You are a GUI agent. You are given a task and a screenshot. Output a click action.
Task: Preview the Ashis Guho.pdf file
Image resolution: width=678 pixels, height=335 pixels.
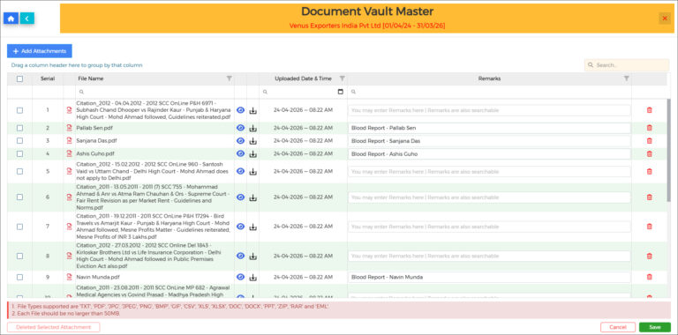[x=241, y=153]
